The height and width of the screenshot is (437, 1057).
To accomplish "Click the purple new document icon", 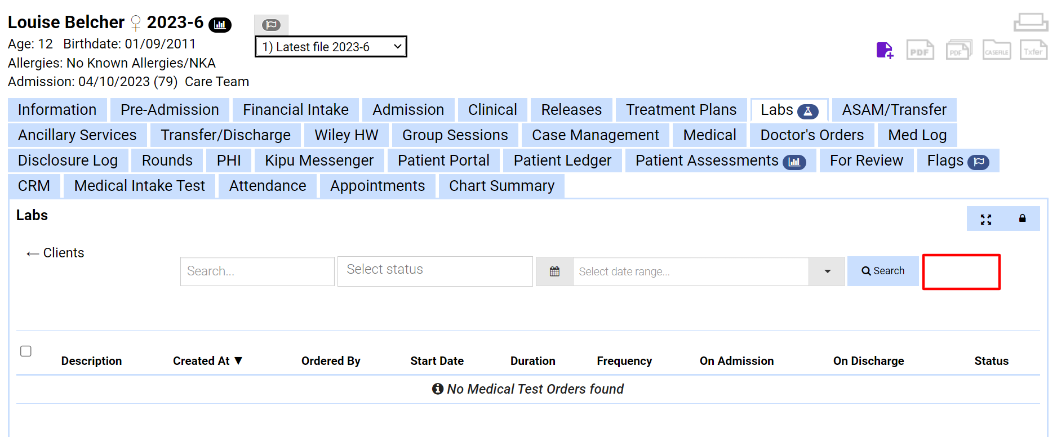I will pyautogui.click(x=883, y=50).
